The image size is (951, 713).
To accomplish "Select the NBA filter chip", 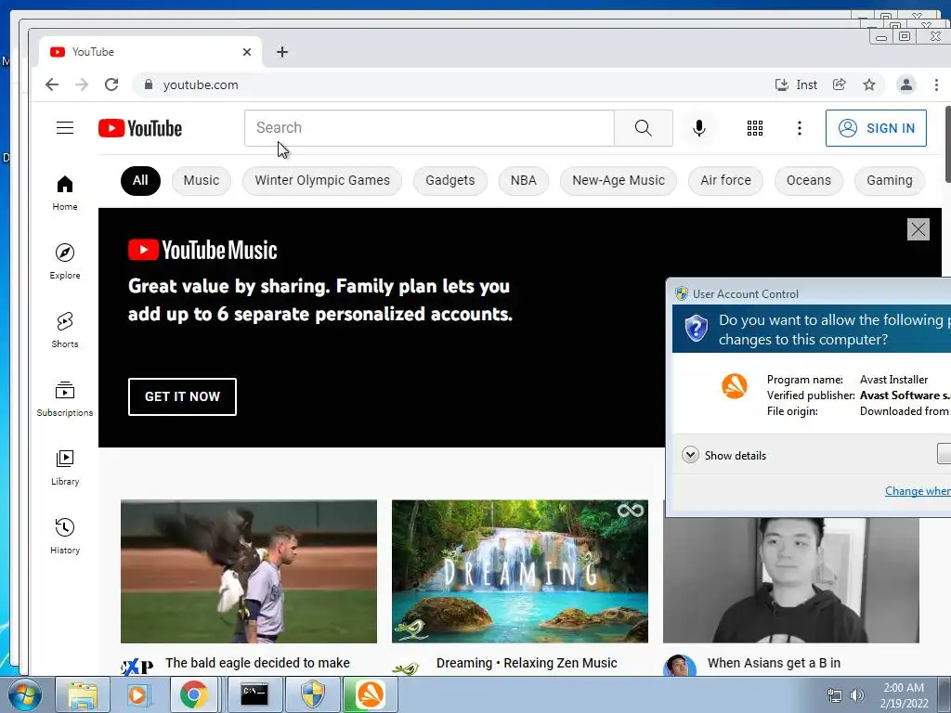I will (x=524, y=181).
